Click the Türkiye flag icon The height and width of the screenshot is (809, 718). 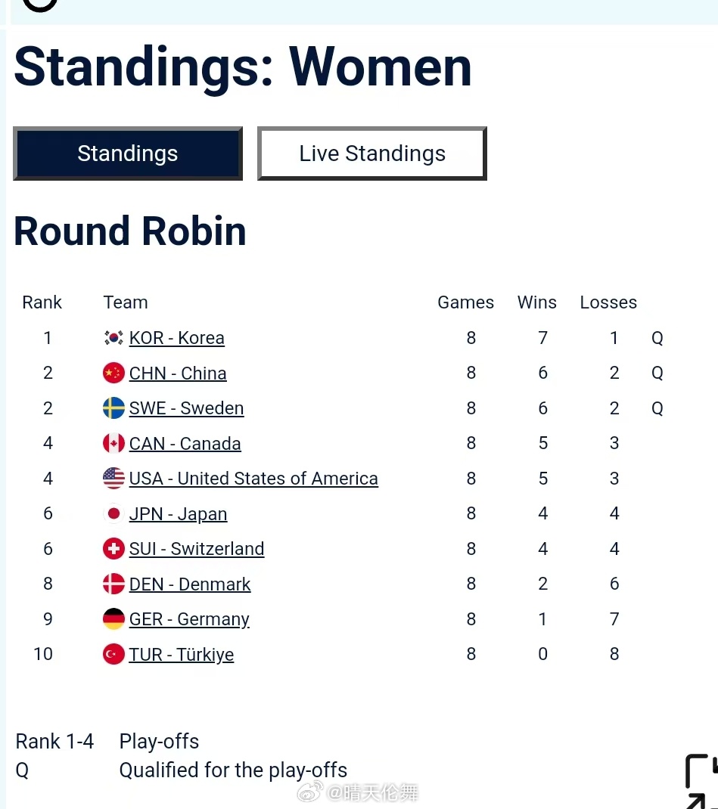(x=113, y=654)
